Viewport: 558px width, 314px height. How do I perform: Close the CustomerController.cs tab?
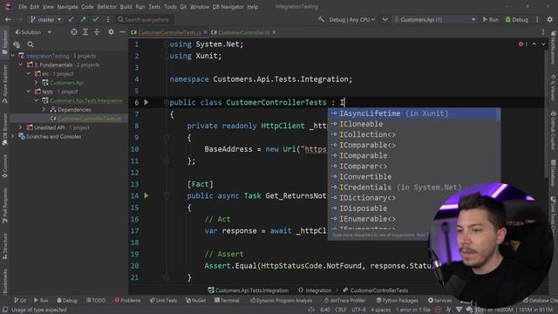pos(274,32)
